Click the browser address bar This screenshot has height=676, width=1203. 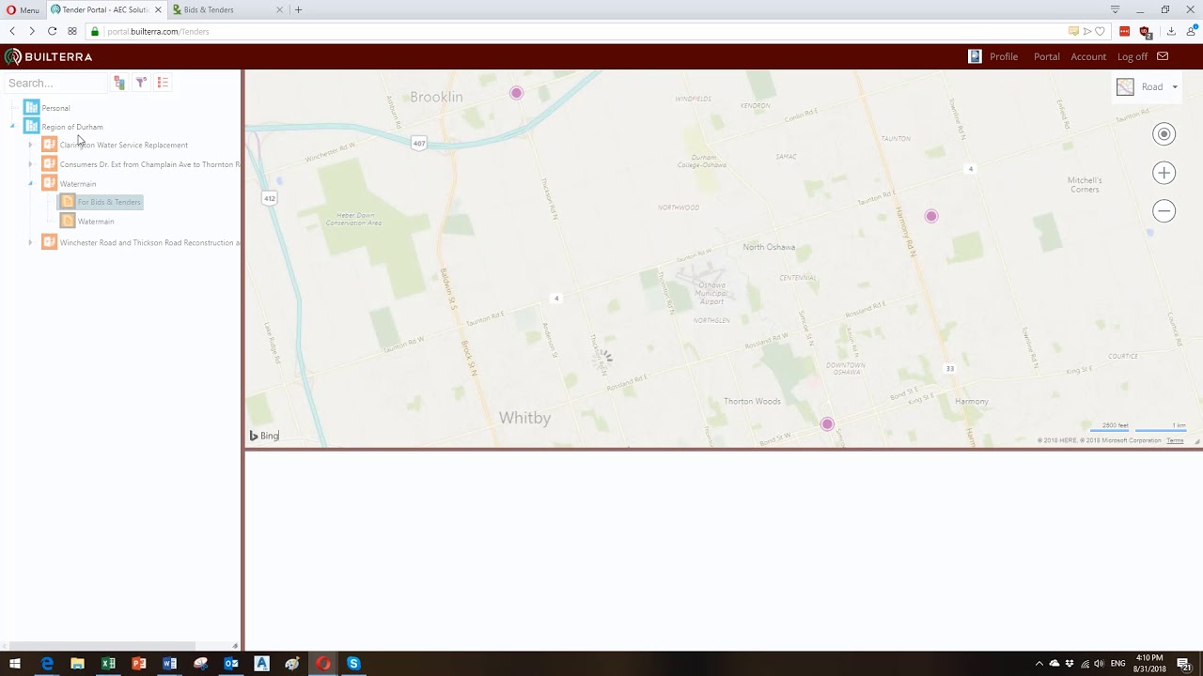coord(583,31)
